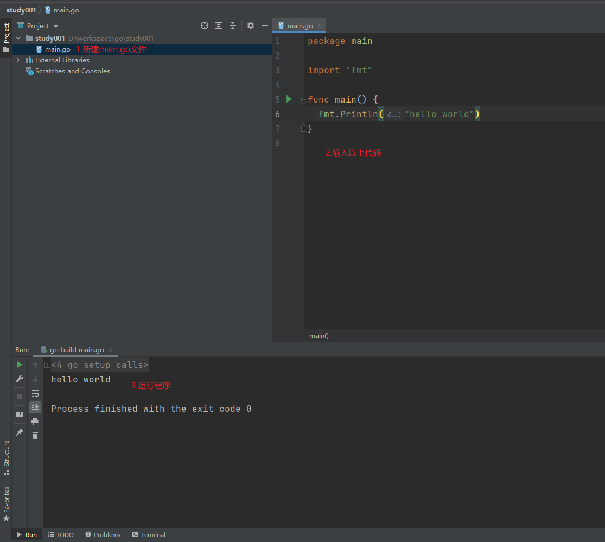
Task: Click the Expand All icon in Project panel
Action: [219, 26]
